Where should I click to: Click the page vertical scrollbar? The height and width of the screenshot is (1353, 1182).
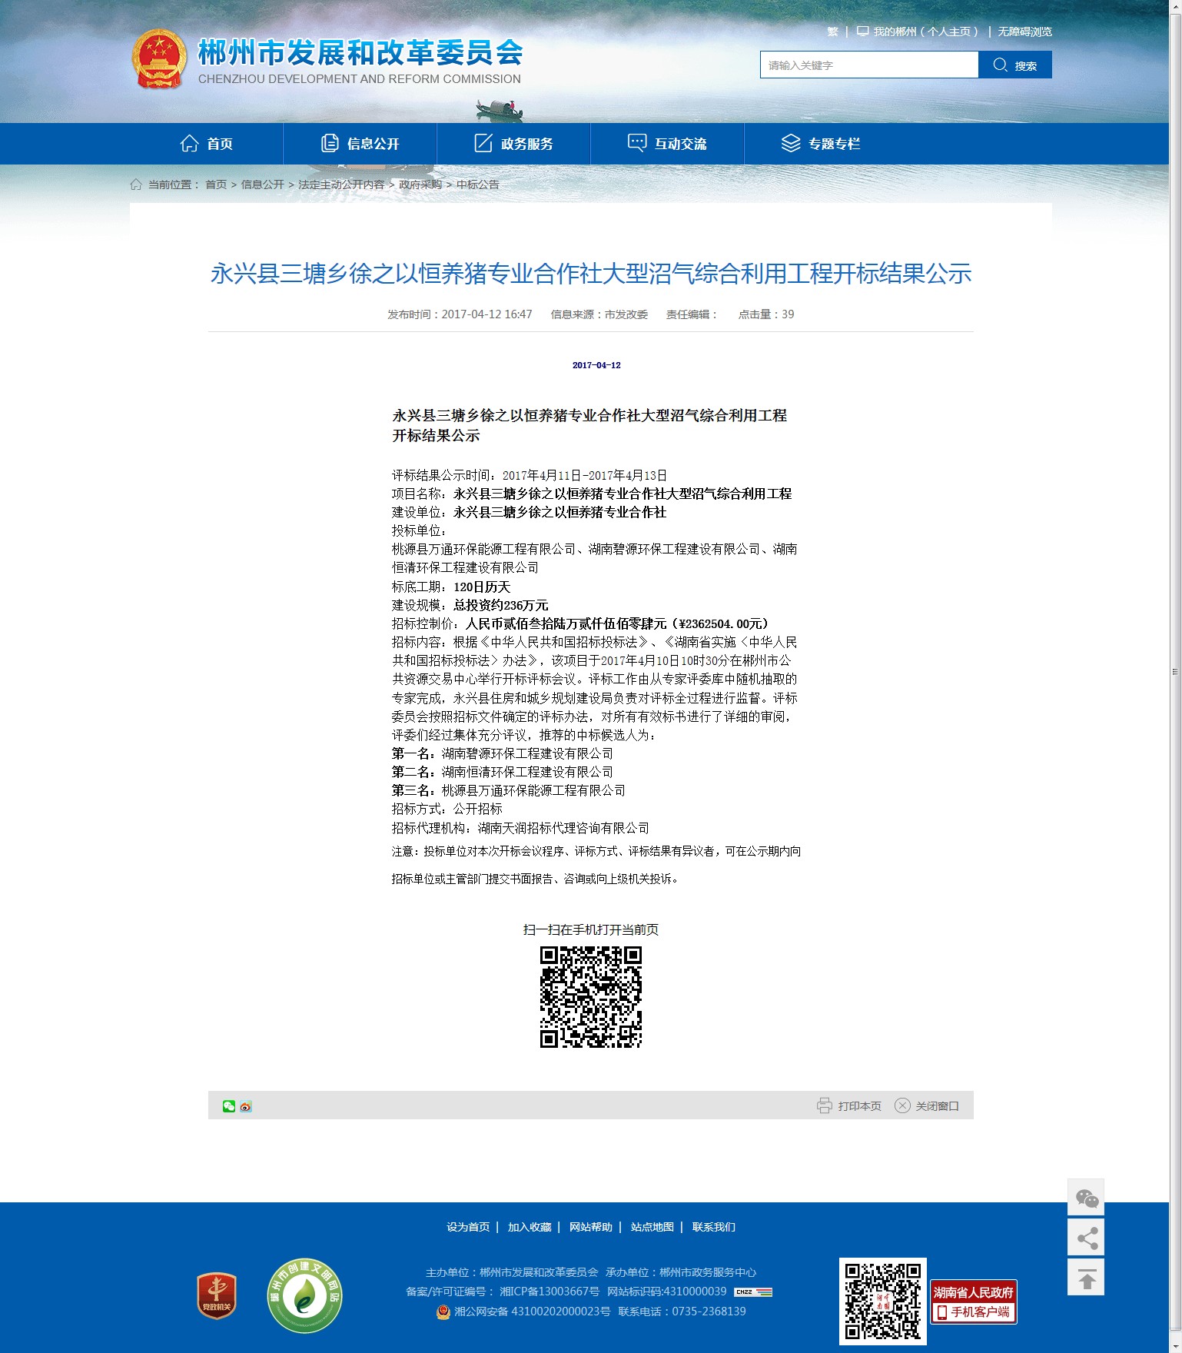pos(1175,671)
